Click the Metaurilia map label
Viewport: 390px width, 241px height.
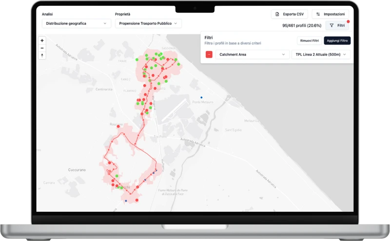click(x=252, y=121)
